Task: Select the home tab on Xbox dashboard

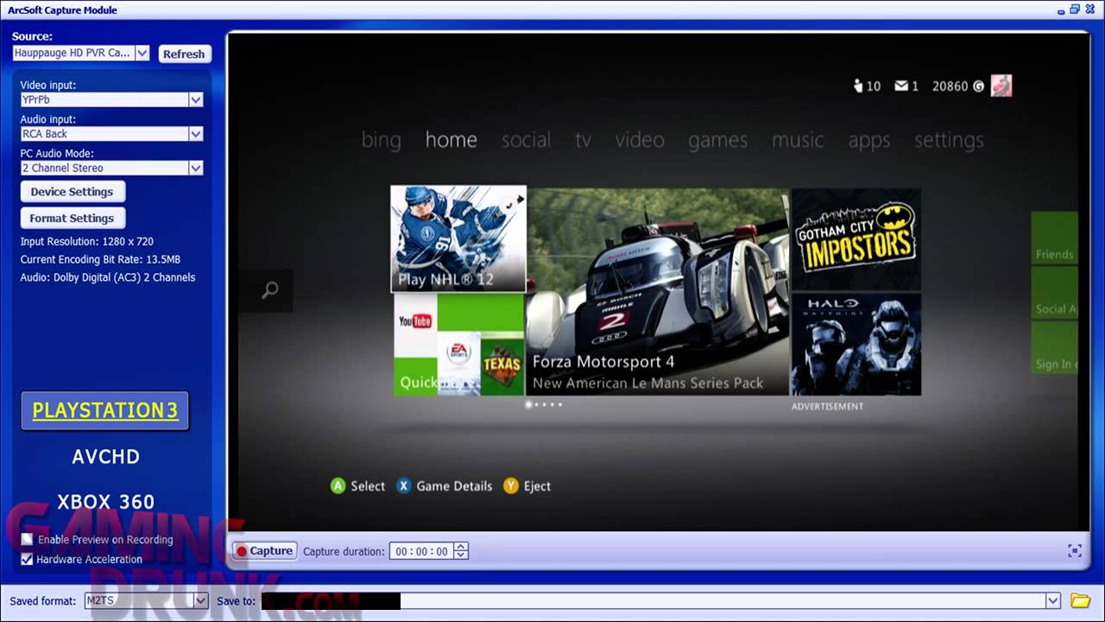Action: click(451, 139)
